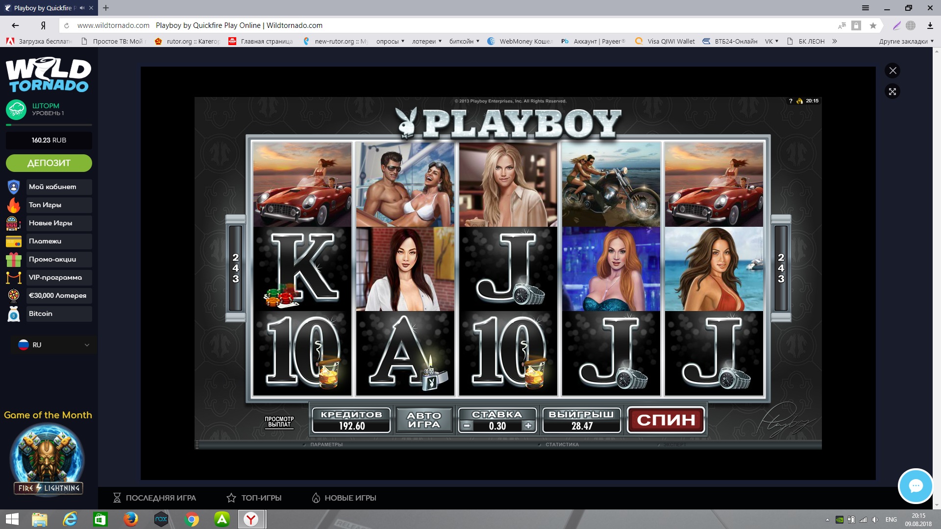Click the fullscreen expand icon beside game
The height and width of the screenshot is (529, 941).
click(892, 92)
